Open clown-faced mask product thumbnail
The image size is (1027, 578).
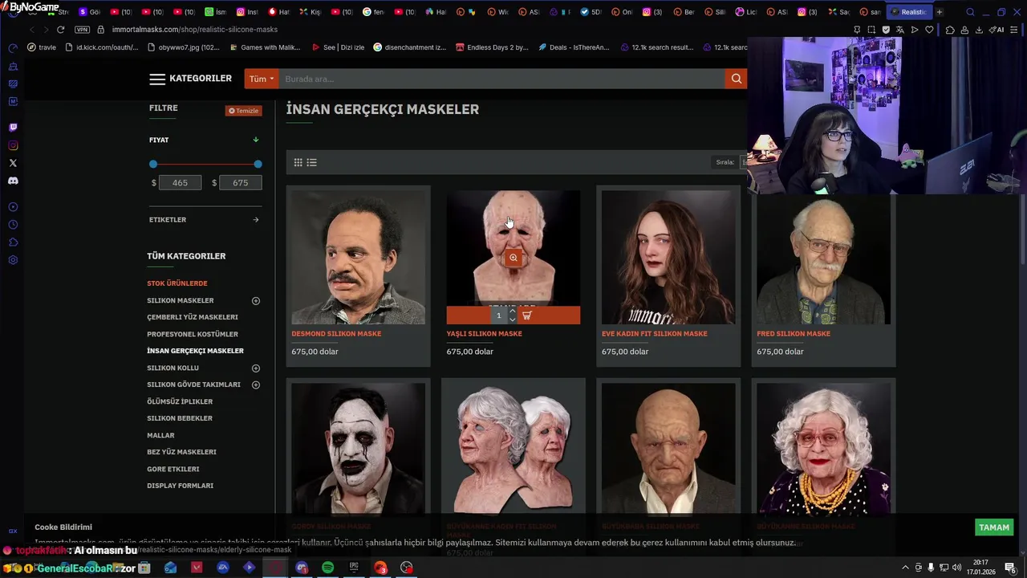tap(358, 448)
